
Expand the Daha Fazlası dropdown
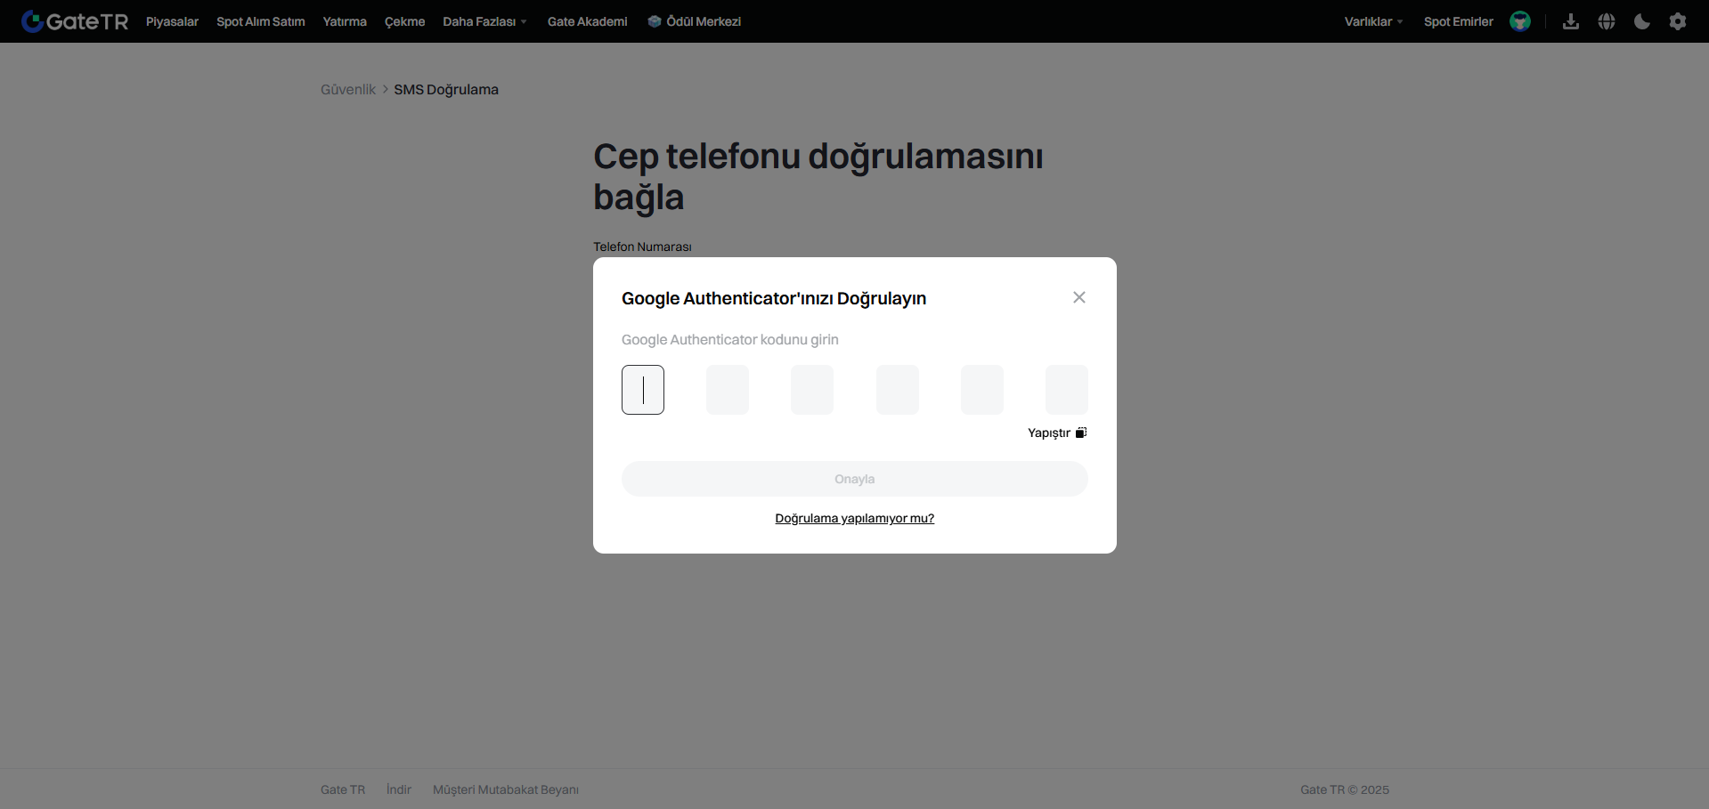pos(484,21)
